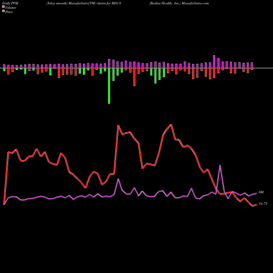This screenshot has height=273, width=273.
Task: Click the purple Volume legend swatch
Action: 3,7
